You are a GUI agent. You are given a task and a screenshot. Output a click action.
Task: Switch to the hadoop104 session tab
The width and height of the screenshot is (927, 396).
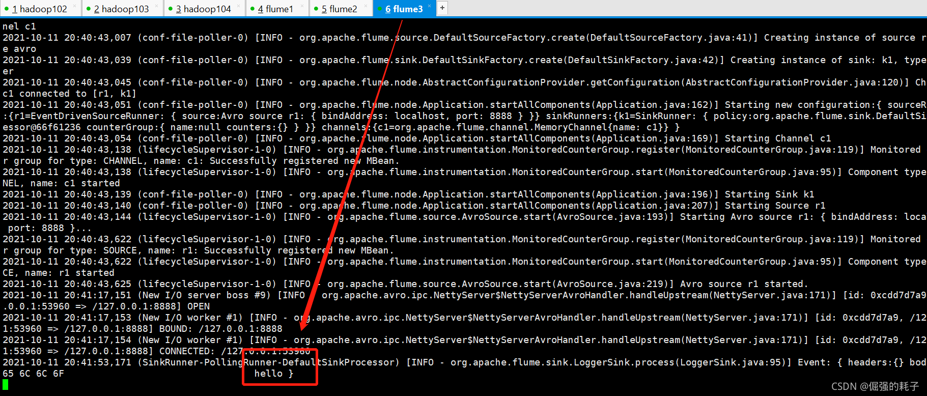pos(204,9)
